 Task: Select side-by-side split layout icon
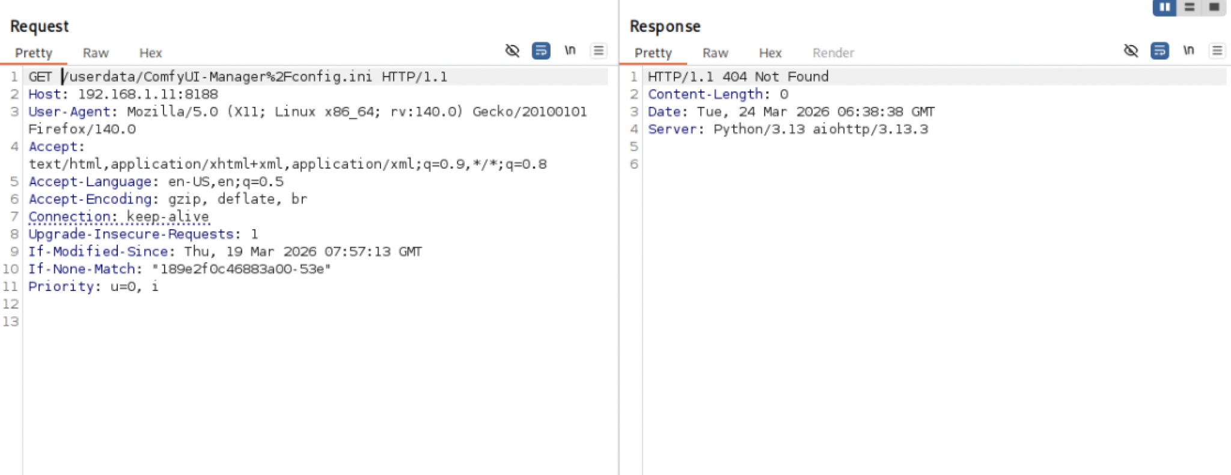pyautogui.click(x=1164, y=7)
